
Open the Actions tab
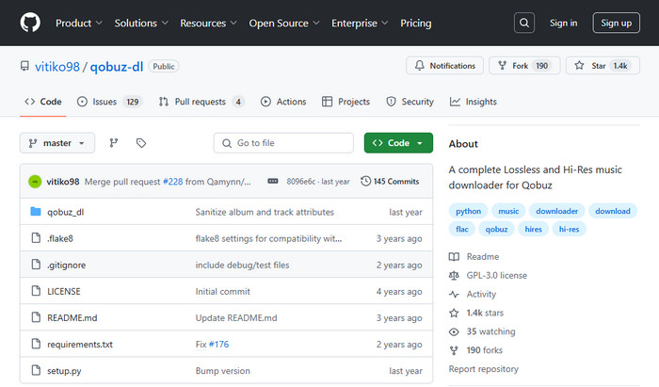(x=283, y=102)
